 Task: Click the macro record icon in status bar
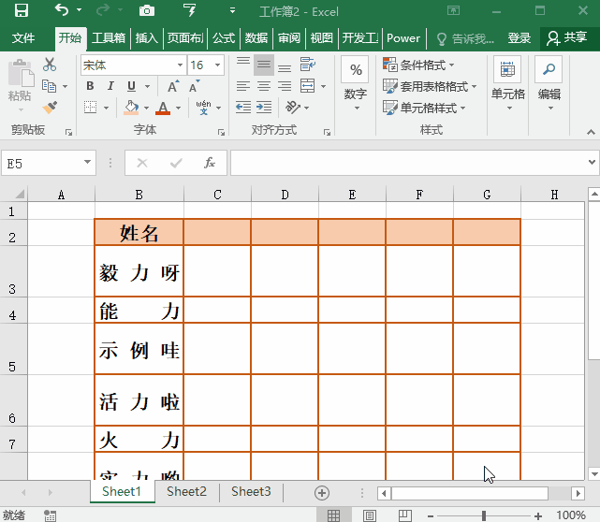pos(50,515)
